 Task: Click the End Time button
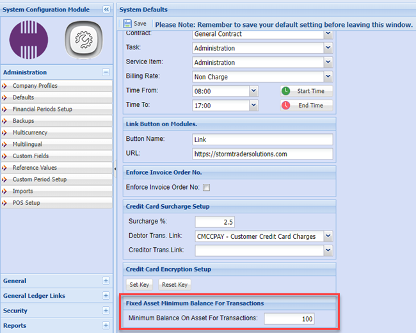click(307, 105)
